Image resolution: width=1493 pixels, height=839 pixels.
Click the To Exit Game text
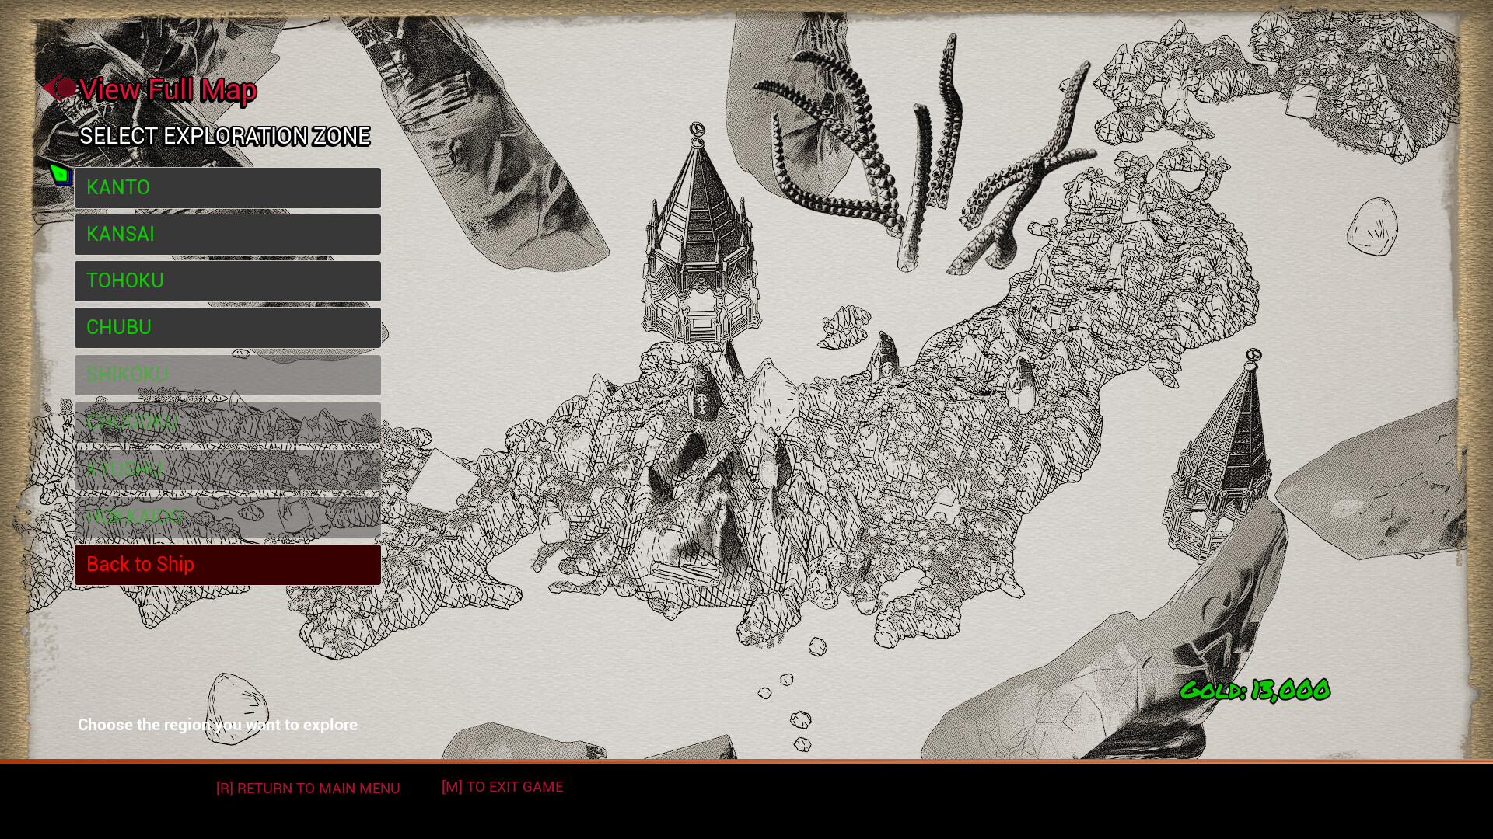[502, 786]
